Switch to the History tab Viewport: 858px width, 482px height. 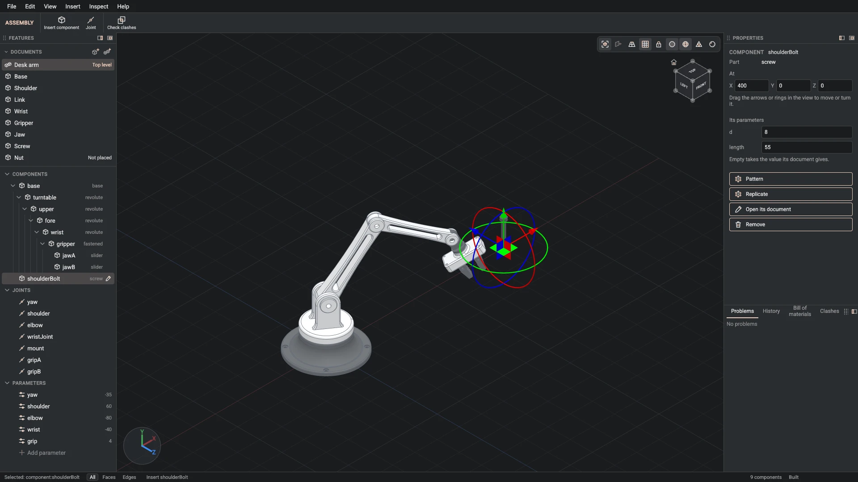coord(771,311)
